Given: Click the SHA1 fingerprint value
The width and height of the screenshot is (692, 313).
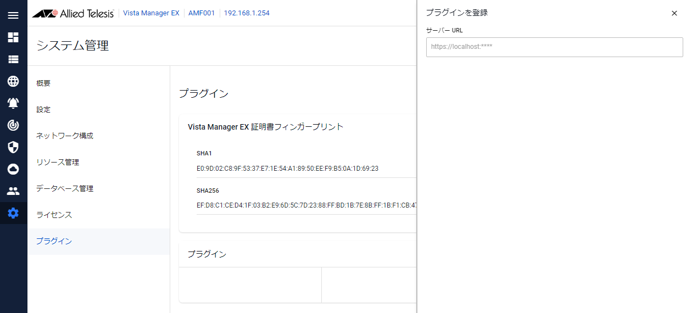Looking at the screenshot, I should pos(287,169).
